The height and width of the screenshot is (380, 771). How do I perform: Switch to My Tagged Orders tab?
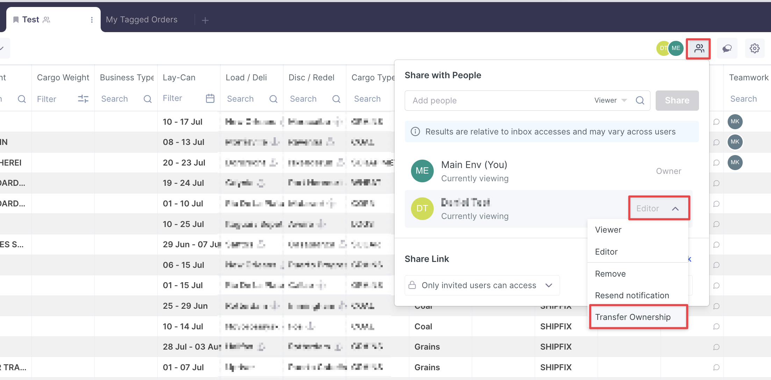pos(142,20)
